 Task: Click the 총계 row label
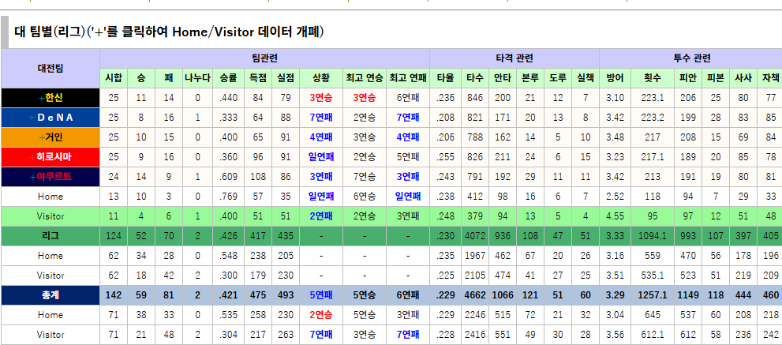(x=51, y=295)
